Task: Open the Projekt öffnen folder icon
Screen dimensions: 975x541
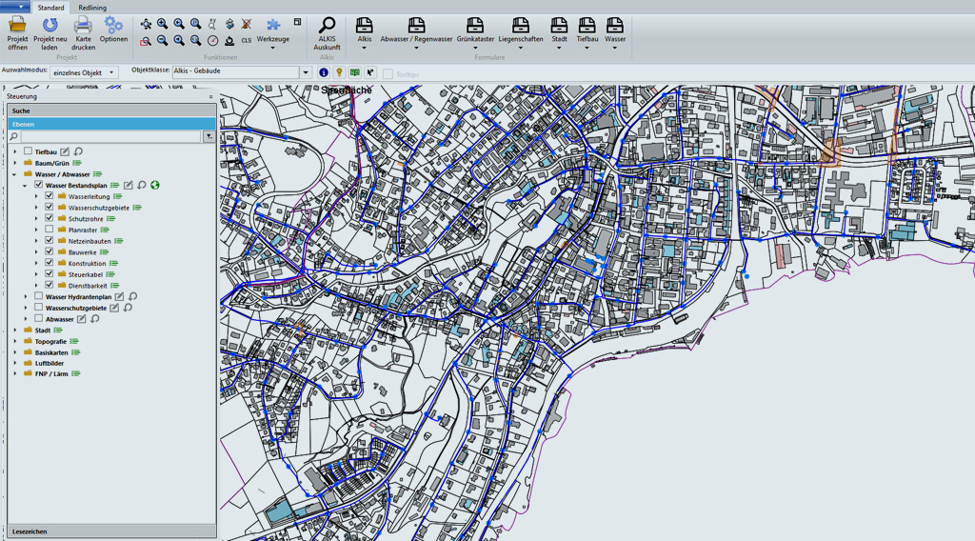Action: click(x=17, y=26)
